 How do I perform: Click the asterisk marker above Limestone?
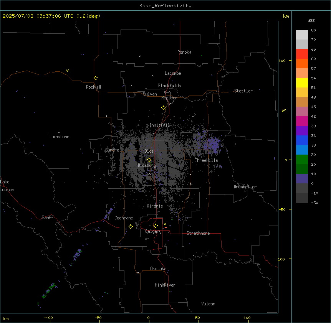coord(59,133)
